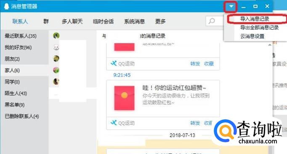
Task: Click 收藏 link above 9:21:45 timestamp
Action: point(209,64)
